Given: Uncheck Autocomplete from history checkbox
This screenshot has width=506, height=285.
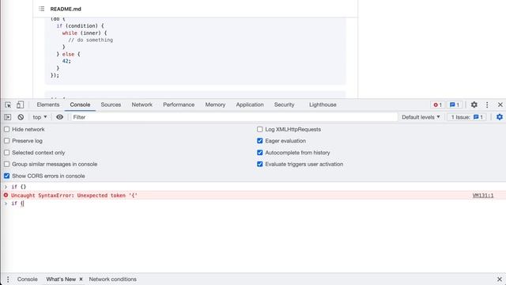Looking at the screenshot, I should tap(260, 153).
